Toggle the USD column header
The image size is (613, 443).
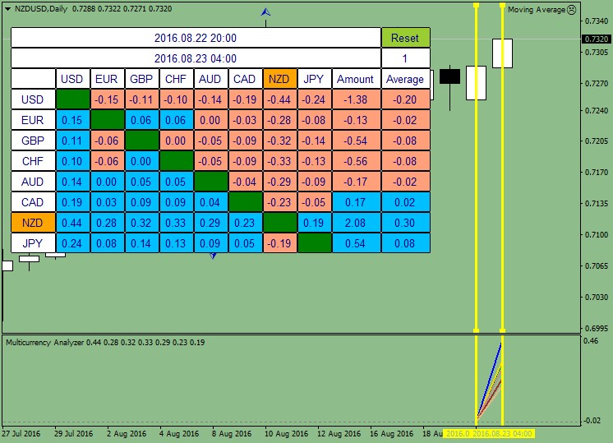tap(72, 79)
